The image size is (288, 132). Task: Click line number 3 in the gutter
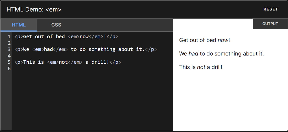click(x=9, y=49)
